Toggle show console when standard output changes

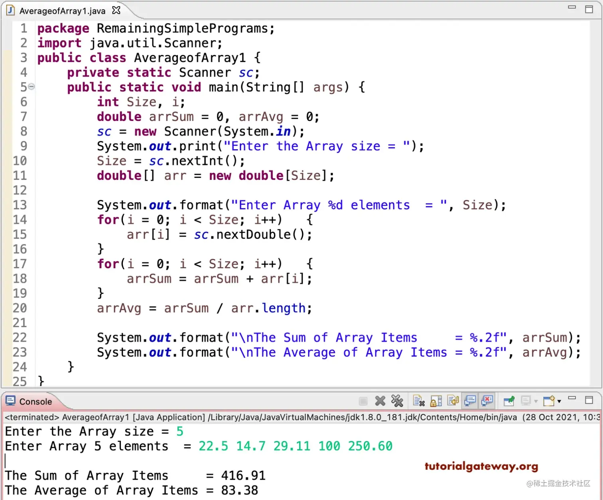470,401
